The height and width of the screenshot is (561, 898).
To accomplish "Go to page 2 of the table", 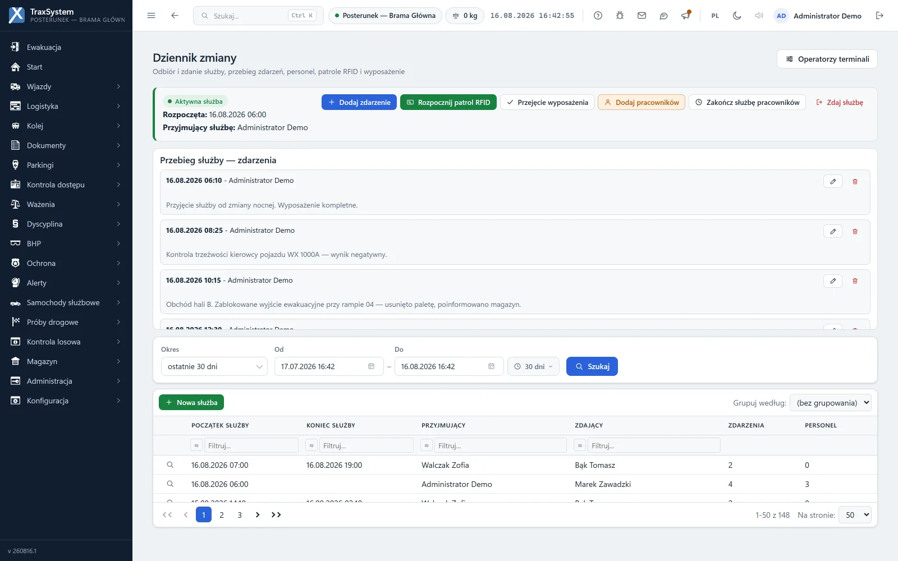I will point(222,515).
